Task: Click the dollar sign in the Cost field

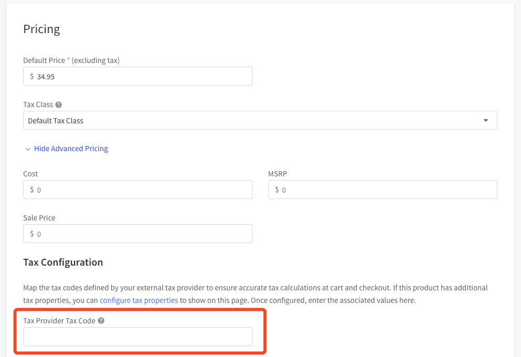Action: (x=32, y=190)
